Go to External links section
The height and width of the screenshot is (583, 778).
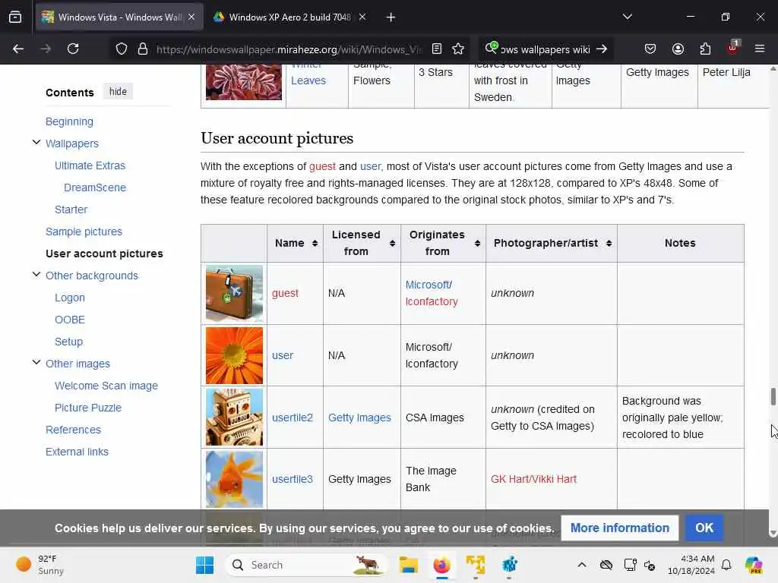pos(77,452)
